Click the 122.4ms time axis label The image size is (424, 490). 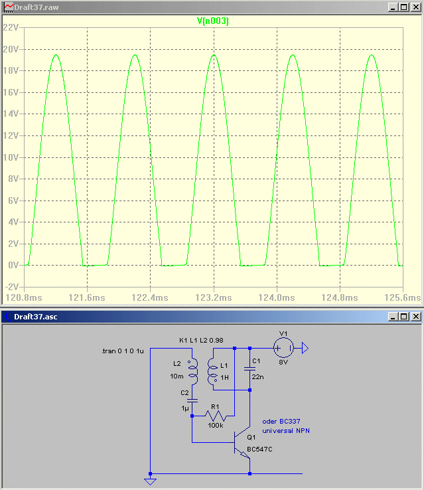click(x=150, y=297)
